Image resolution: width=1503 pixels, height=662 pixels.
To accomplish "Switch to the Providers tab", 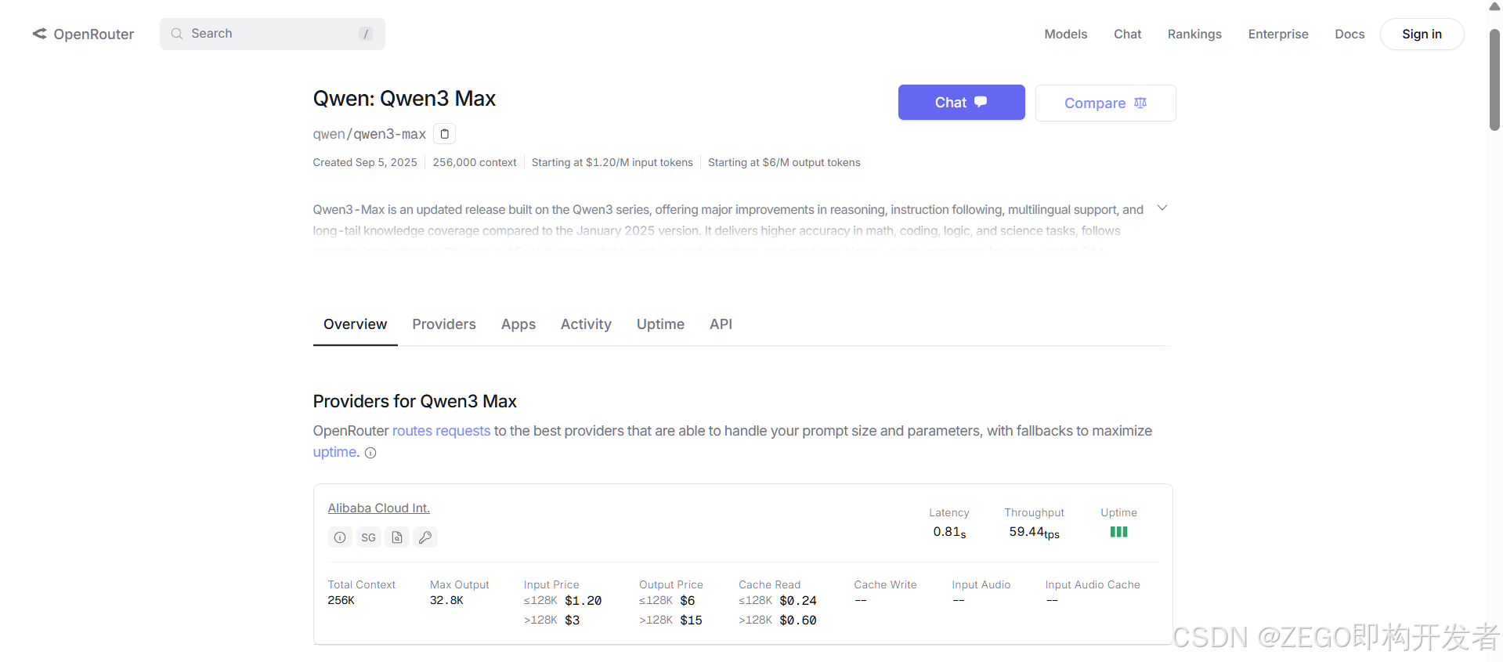I will [x=444, y=324].
